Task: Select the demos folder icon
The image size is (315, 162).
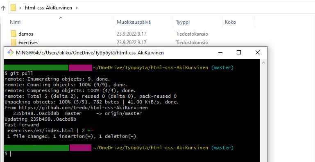Action: click(x=14, y=34)
